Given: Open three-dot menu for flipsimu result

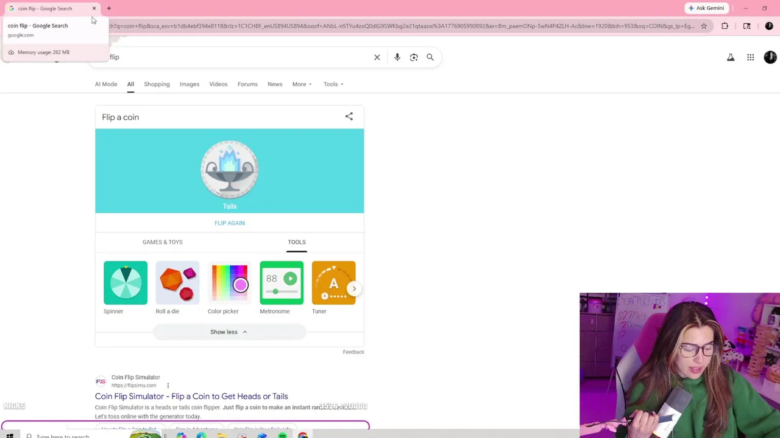Looking at the screenshot, I should tap(168, 385).
